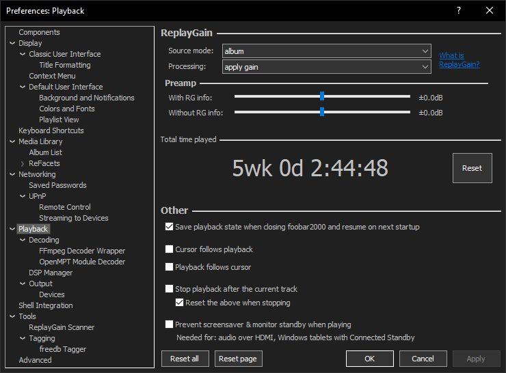Click the Without RG info slider handle
Viewport: 506px width, 373px height.
[321, 112]
